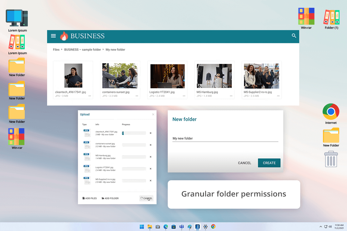347x231 pixels.
Task: Click the Type column header in Upload
Action: [x=84, y=124]
